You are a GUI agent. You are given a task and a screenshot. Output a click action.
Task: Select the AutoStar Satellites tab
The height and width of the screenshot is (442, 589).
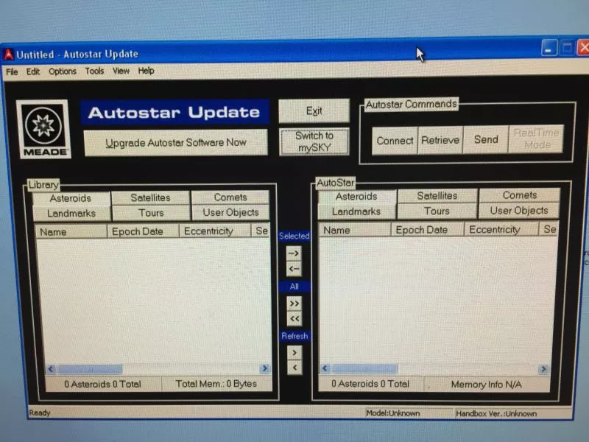coord(437,196)
